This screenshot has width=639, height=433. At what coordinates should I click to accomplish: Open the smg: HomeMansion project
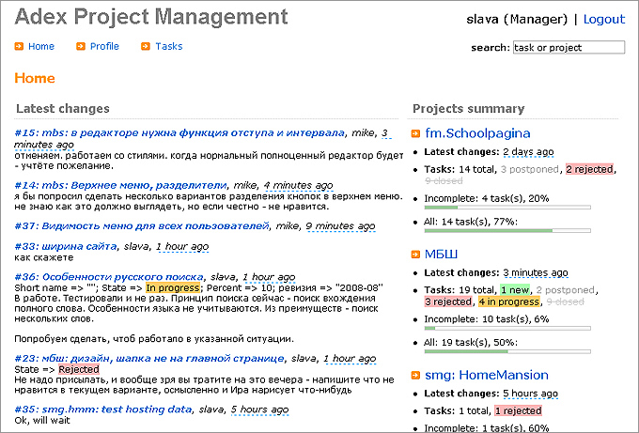487,375
